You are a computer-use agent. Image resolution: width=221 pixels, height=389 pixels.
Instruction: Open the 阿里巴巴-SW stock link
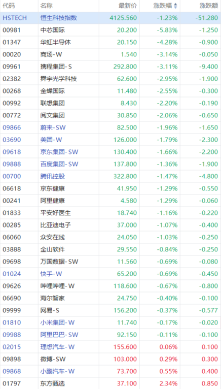click(x=59, y=335)
